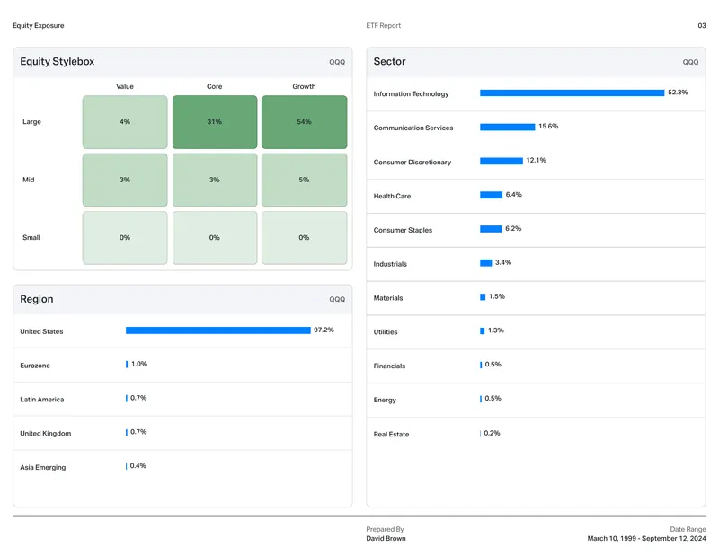The height and width of the screenshot is (555, 719).
Task: Click the Information Technology sector bar
Action: click(x=572, y=93)
